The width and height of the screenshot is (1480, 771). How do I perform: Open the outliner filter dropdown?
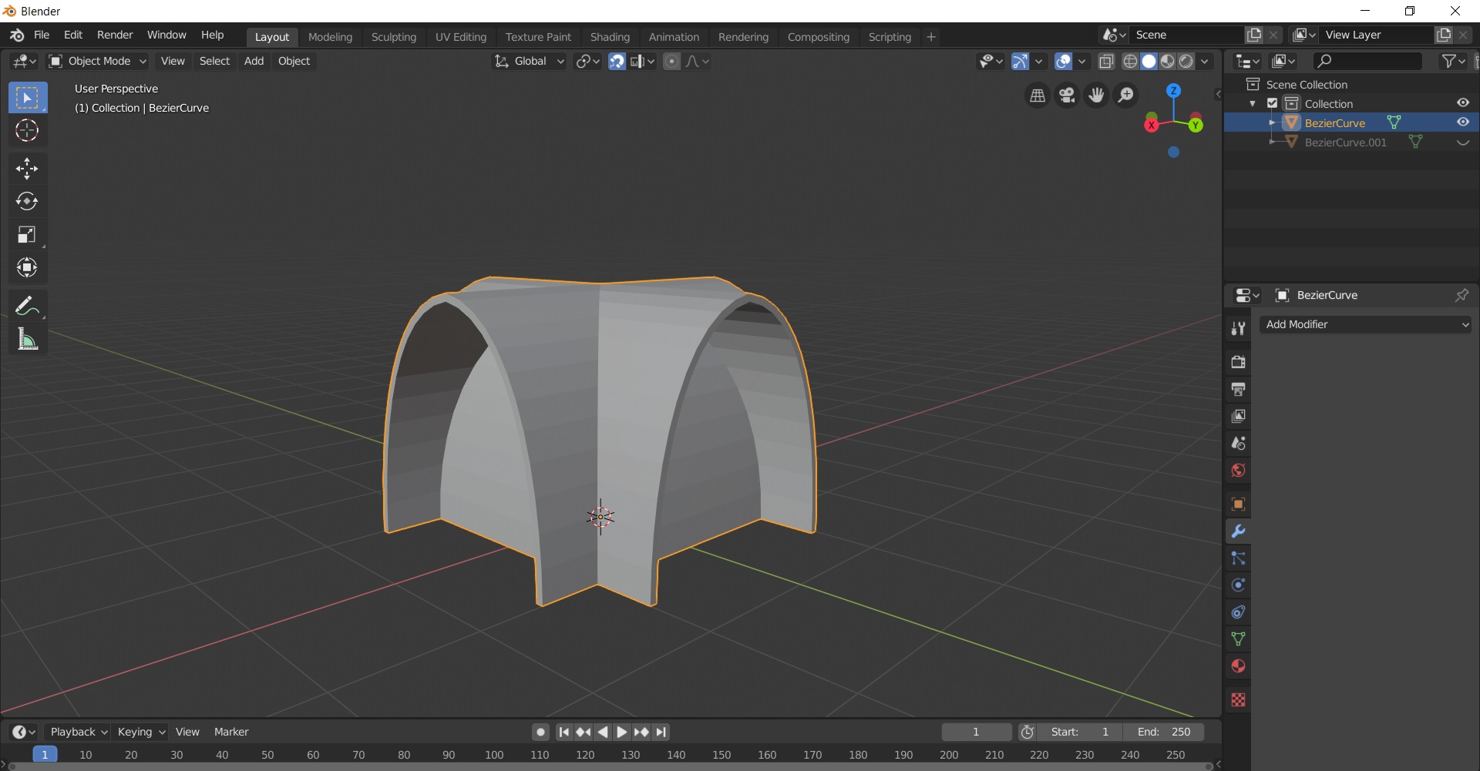(1454, 61)
